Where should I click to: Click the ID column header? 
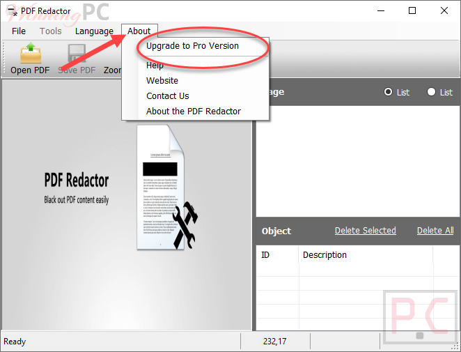click(278, 255)
